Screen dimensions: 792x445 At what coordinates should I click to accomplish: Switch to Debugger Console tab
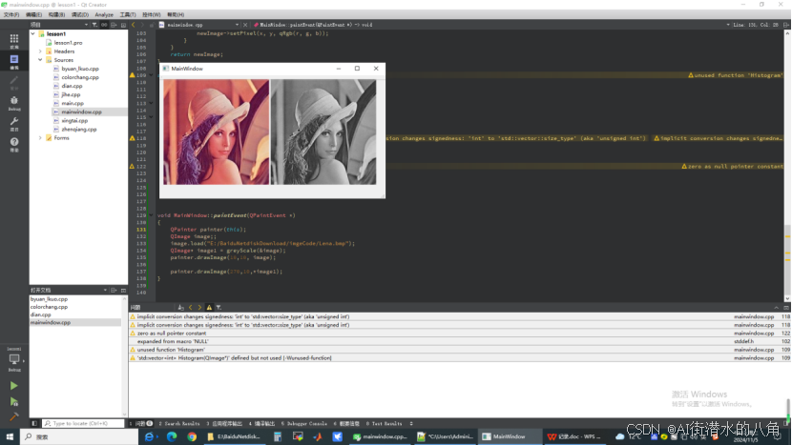pyautogui.click(x=304, y=423)
